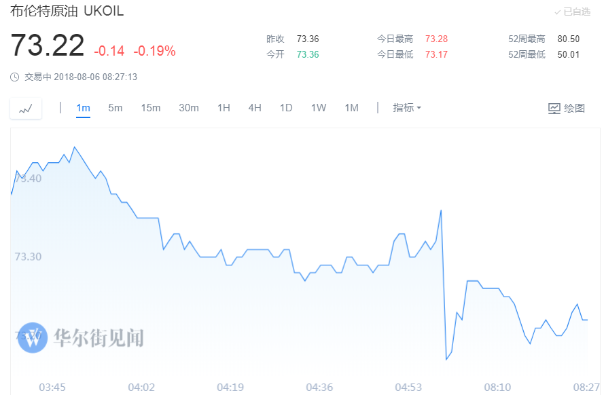Toggle the 已自选 watchlist checkmark
Screen dimensions: 604x395
tap(572, 12)
